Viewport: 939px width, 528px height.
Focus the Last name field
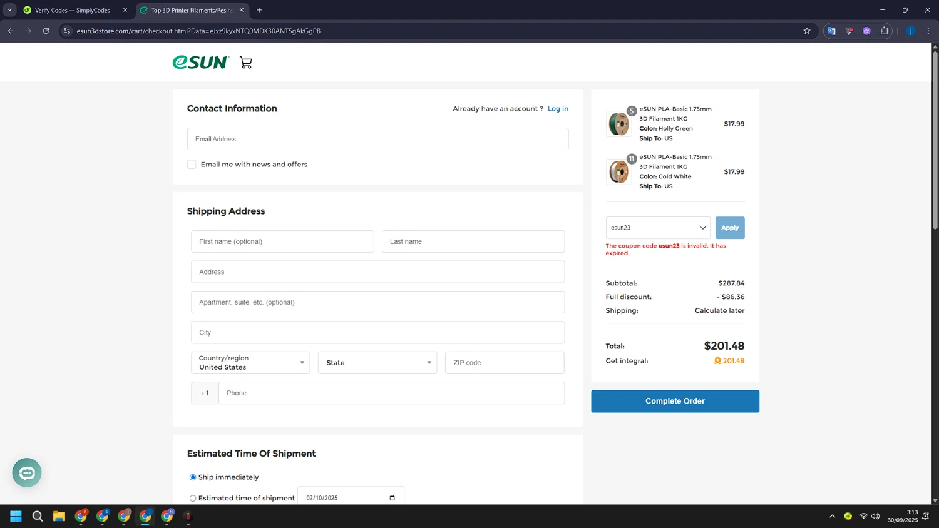coord(473,241)
